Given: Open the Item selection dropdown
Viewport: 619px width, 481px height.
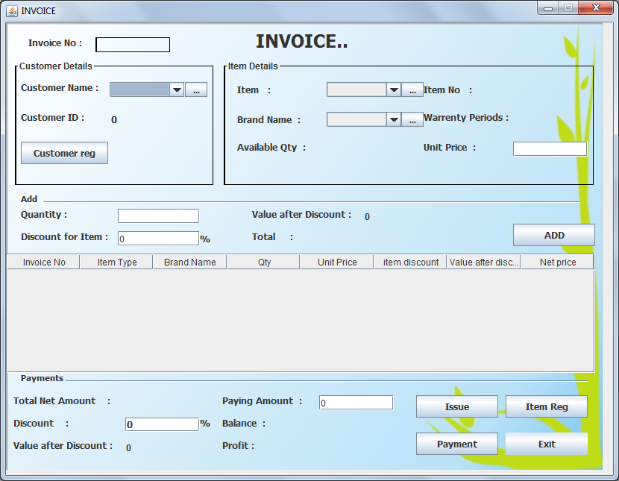Looking at the screenshot, I should pyautogui.click(x=394, y=89).
